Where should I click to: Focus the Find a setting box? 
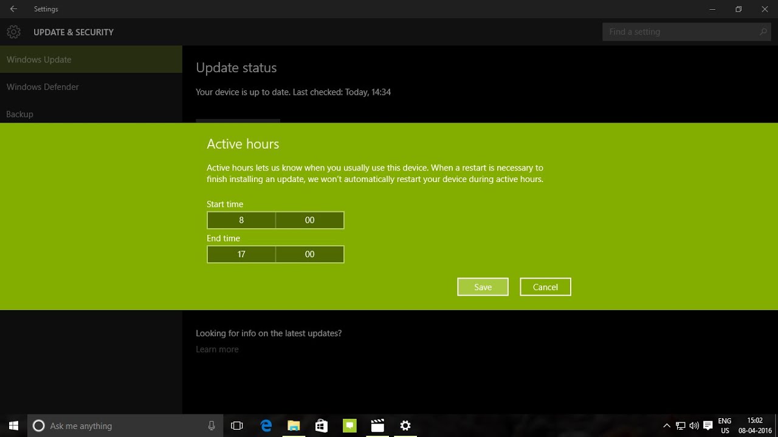687,32
